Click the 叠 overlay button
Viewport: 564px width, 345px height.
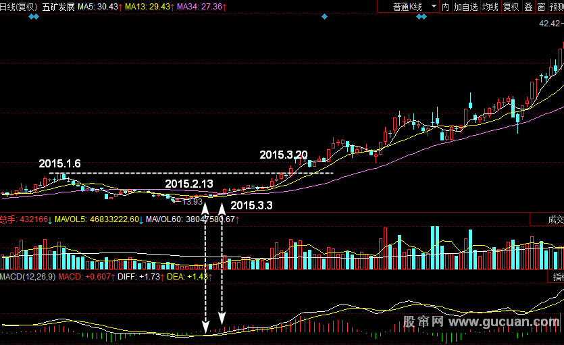528,6
